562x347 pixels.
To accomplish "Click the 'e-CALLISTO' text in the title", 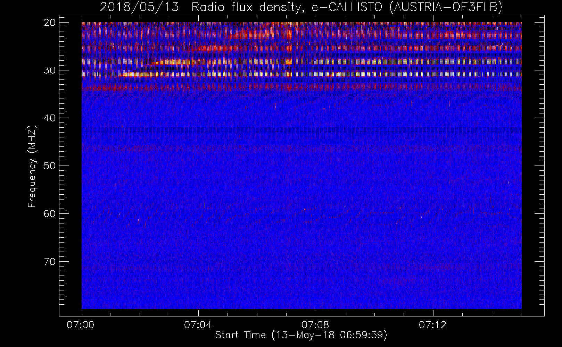I will pos(347,7).
